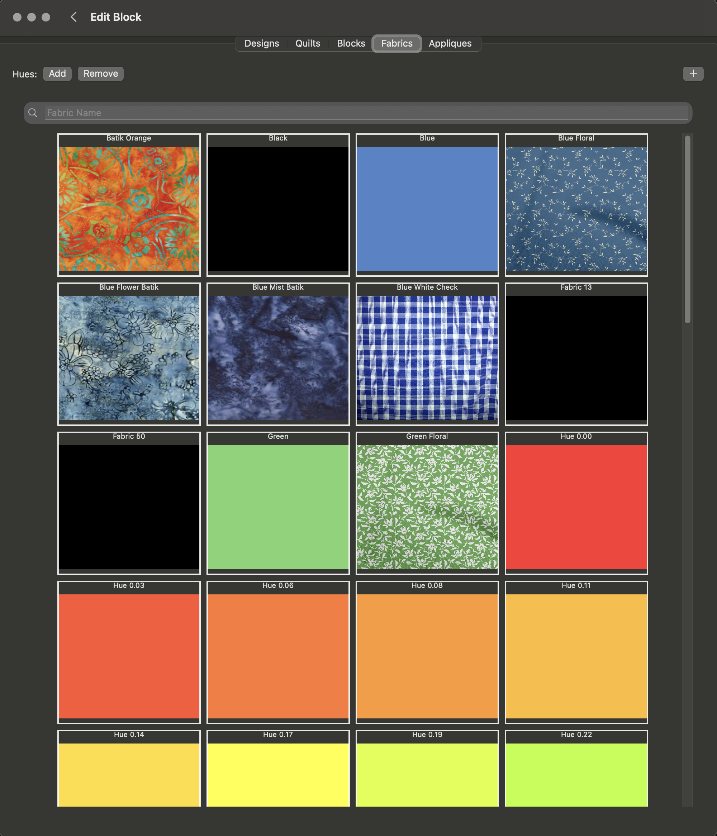Select the Fabrics tab
The width and height of the screenshot is (717, 836).
tap(397, 43)
